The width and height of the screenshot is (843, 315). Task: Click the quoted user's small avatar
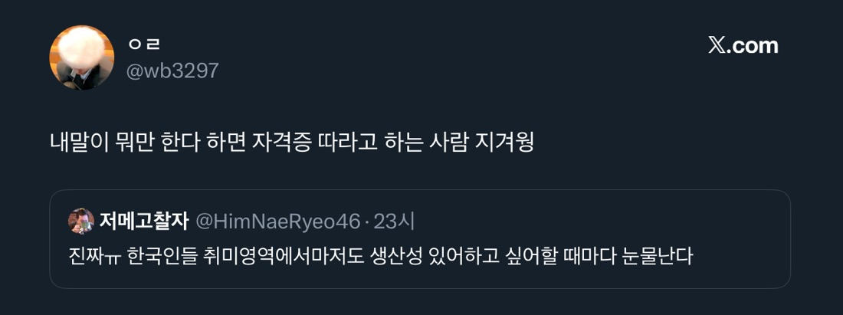(x=81, y=221)
